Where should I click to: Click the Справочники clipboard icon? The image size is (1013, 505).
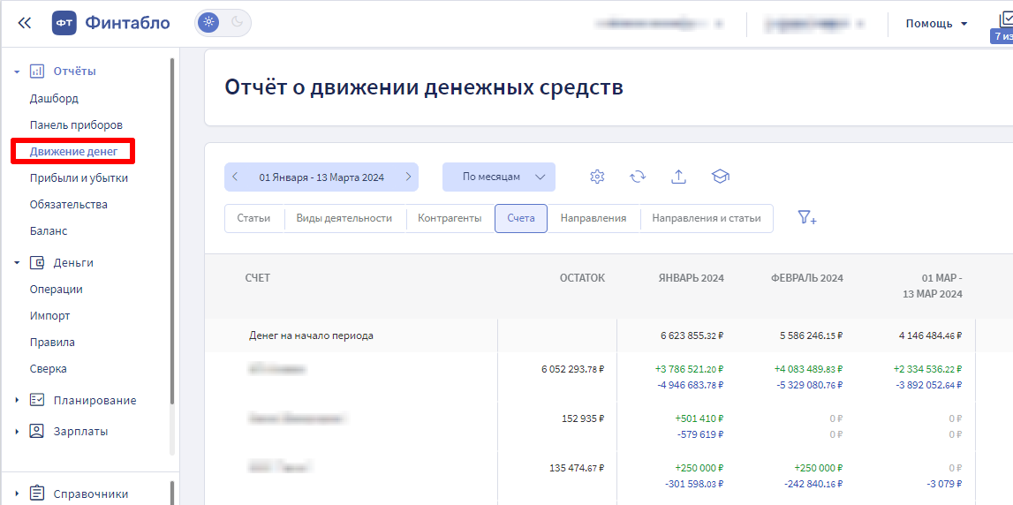pos(37,494)
